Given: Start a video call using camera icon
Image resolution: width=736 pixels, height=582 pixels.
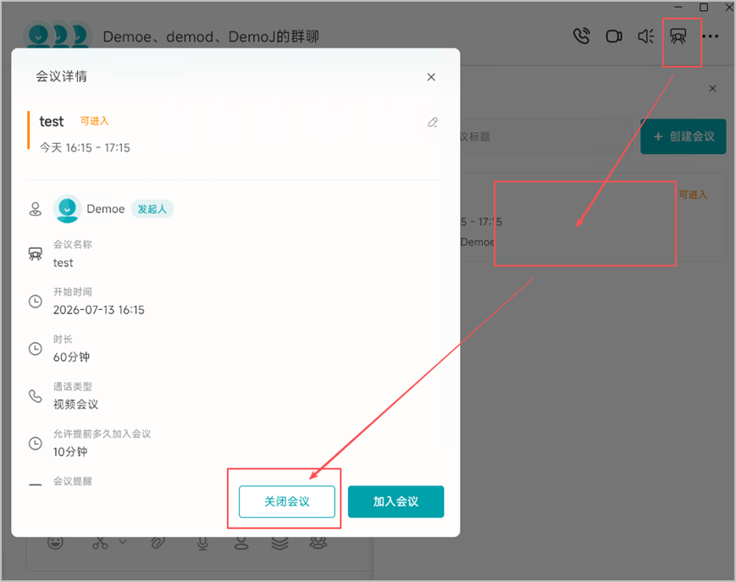Looking at the screenshot, I should tap(613, 36).
